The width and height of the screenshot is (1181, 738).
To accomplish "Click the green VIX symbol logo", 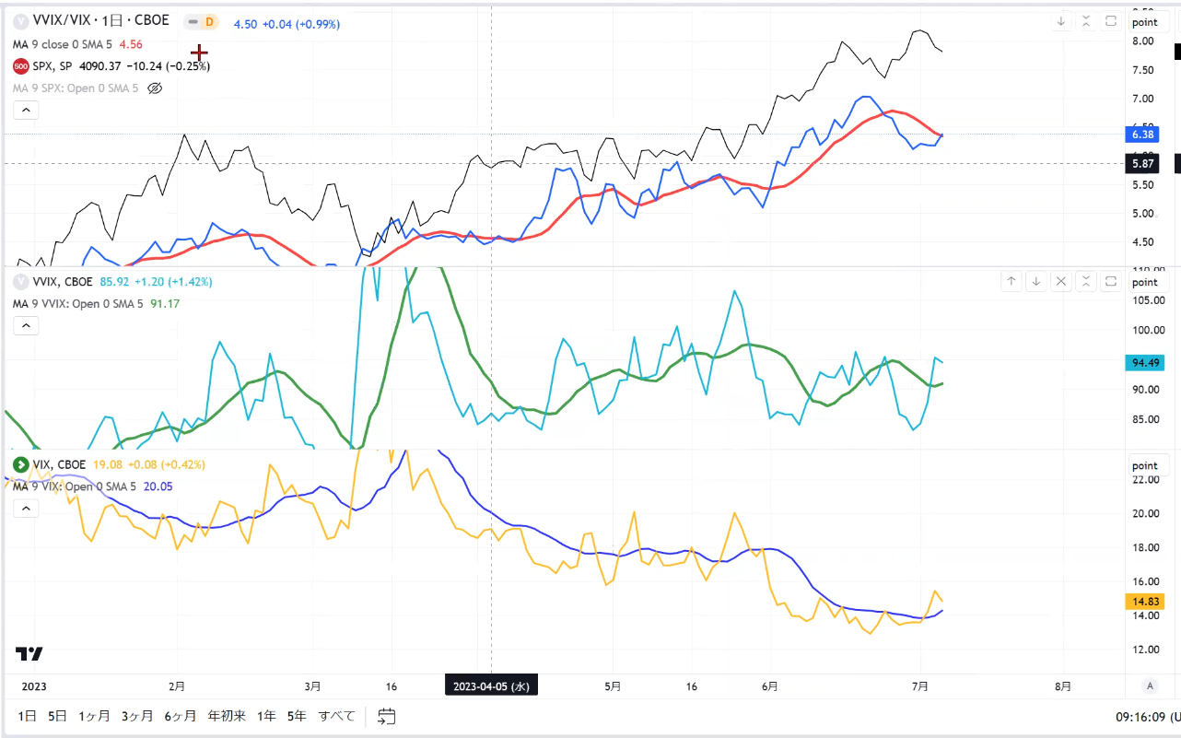I will click(x=20, y=464).
